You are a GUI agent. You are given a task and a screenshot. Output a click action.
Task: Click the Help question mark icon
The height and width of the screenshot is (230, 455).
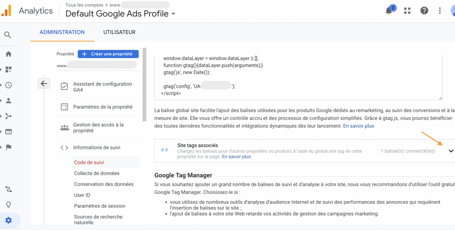point(424,10)
